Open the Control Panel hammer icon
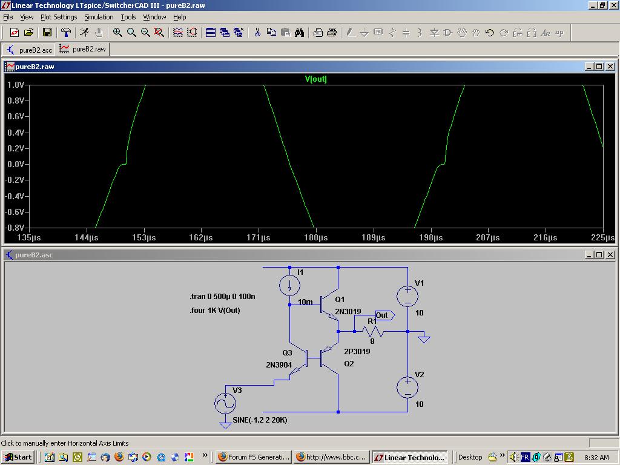620x465 pixels. 66,33
